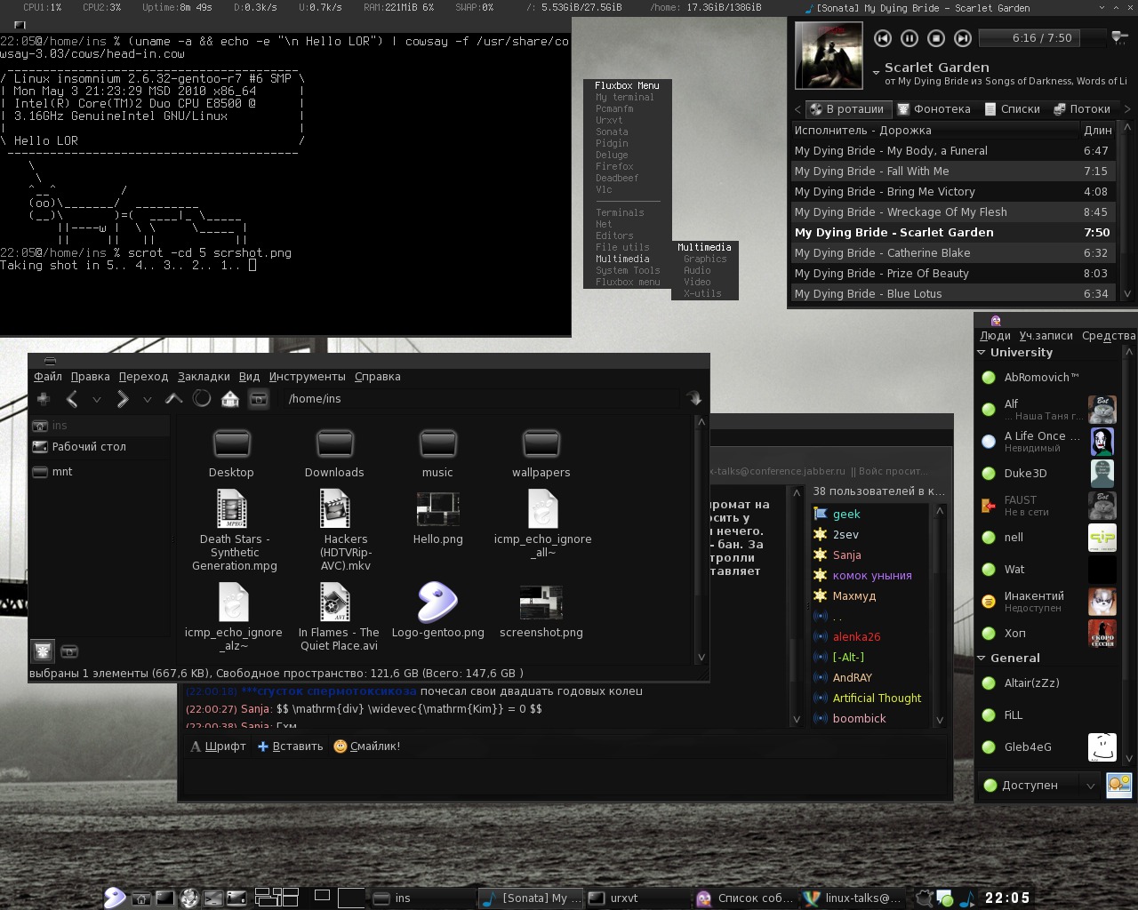The width and height of the screenshot is (1138, 910).
Task: Open the Доступен status dropdown
Action: pyautogui.click(x=1039, y=785)
